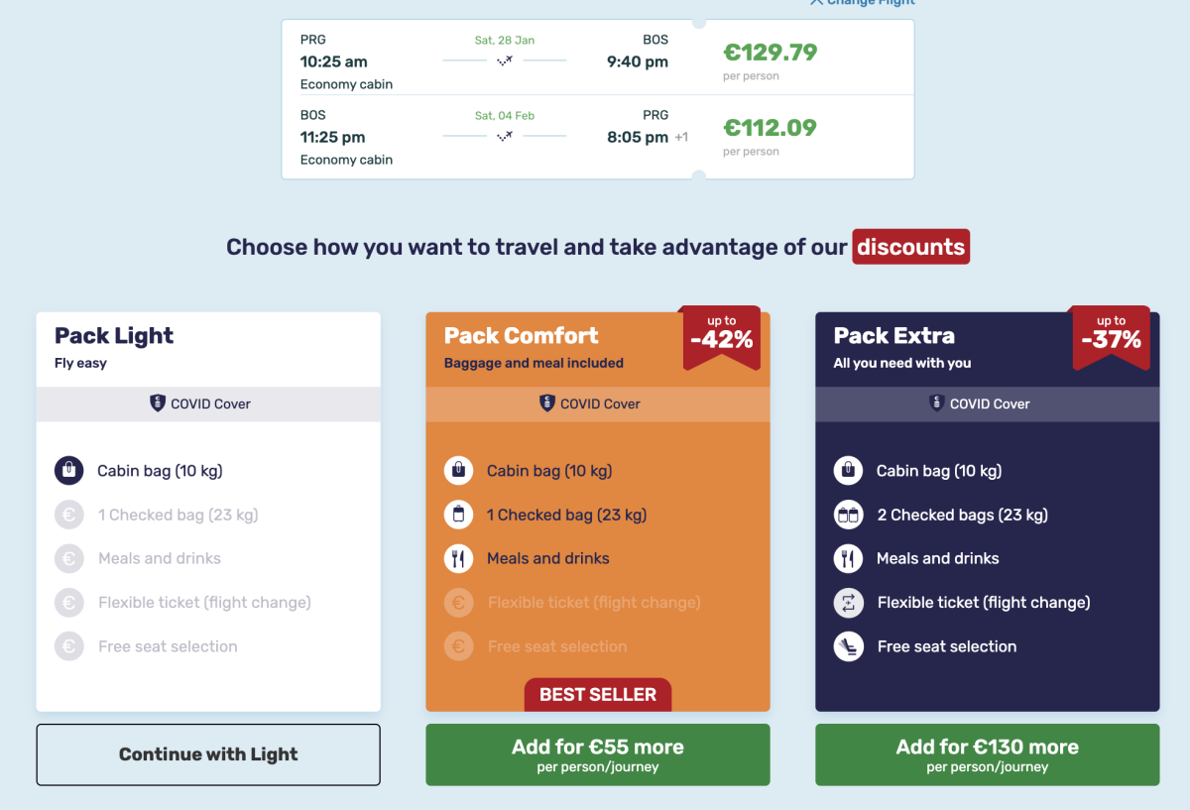Add Pack Extra for €130 more

click(987, 754)
